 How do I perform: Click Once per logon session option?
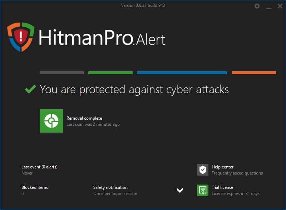tap(115, 194)
